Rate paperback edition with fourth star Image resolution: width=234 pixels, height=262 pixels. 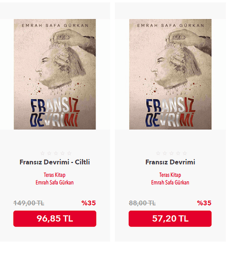tap(178, 154)
